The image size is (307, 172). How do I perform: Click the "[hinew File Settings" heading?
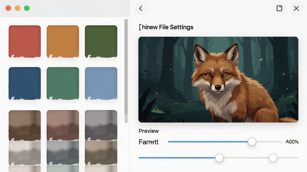(166, 27)
